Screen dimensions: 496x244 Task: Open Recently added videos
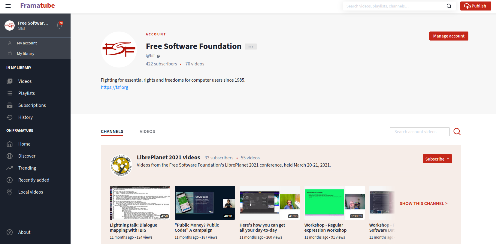34,180
